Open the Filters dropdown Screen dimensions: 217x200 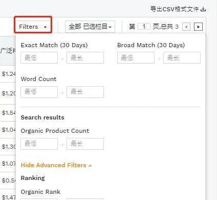tap(33, 27)
